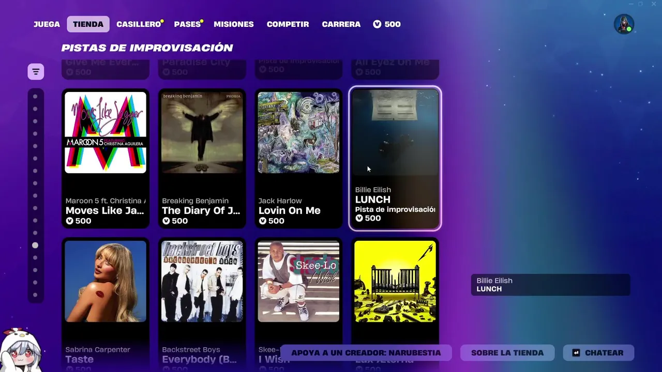Image resolution: width=662 pixels, height=372 pixels.
Task: Open the Billie Eilish LUNCH card
Action: (395, 158)
